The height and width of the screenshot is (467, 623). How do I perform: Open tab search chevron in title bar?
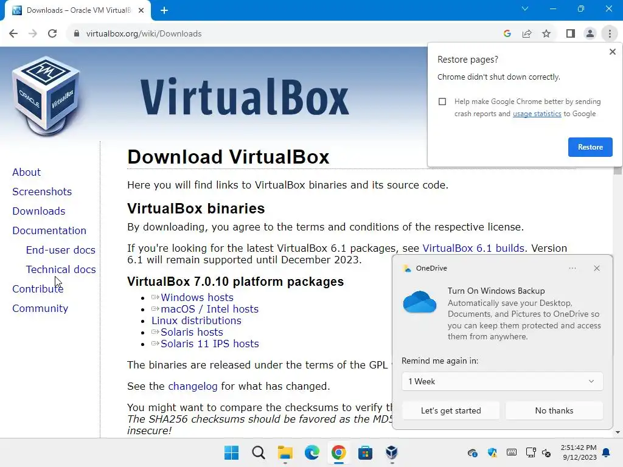click(525, 9)
